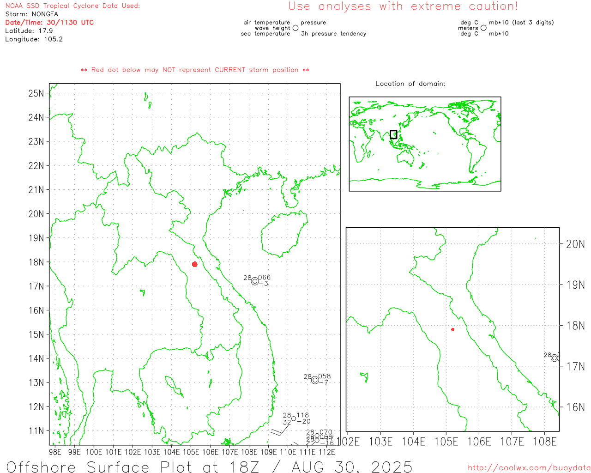
Task: Click the '-20' pressure tendency value
Action: [303, 421]
